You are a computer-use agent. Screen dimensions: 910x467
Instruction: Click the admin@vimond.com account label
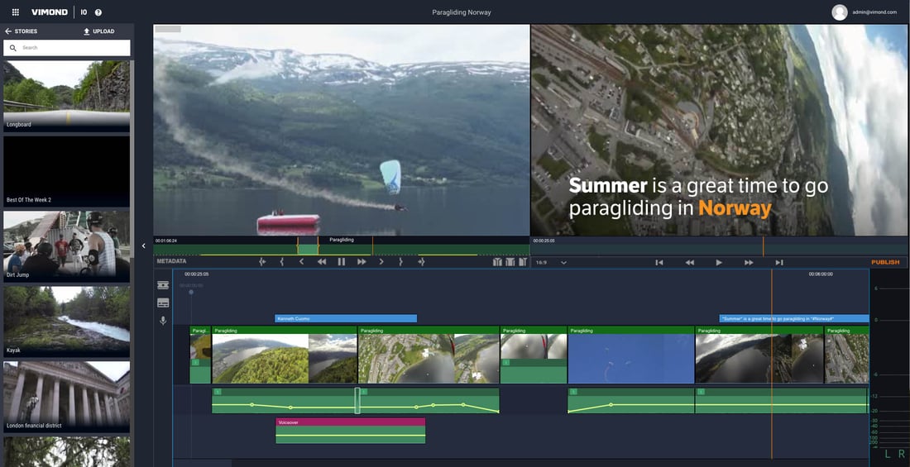pyautogui.click(x=874, y=12)
